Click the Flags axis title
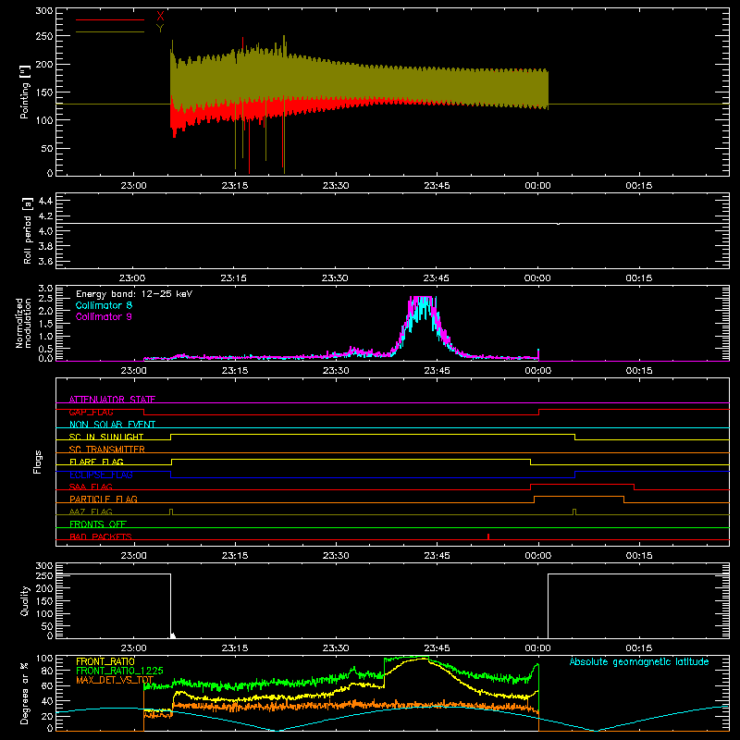The image size is (740, 740). tap(37, 462)
